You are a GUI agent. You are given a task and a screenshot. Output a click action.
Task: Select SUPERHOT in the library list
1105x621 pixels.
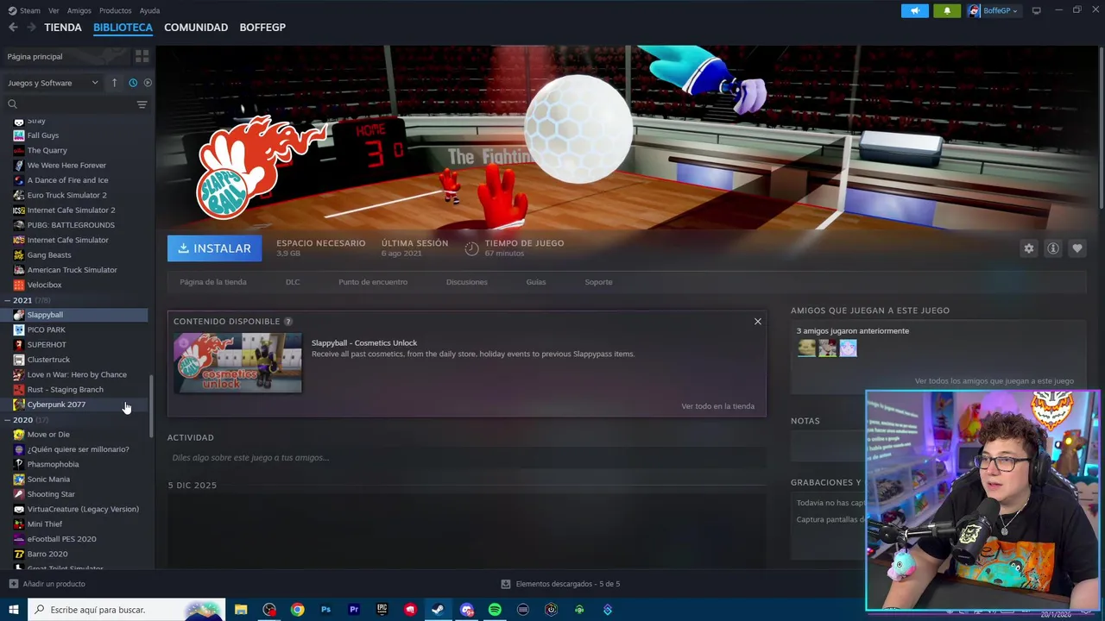click(47, 345)
